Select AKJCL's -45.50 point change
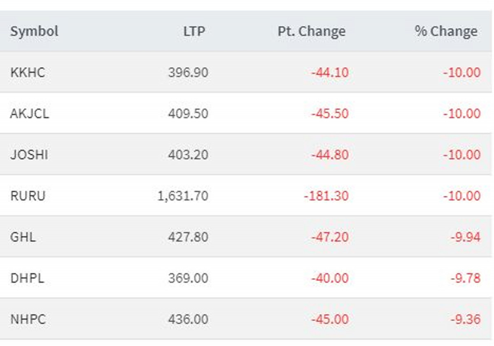 330,114
